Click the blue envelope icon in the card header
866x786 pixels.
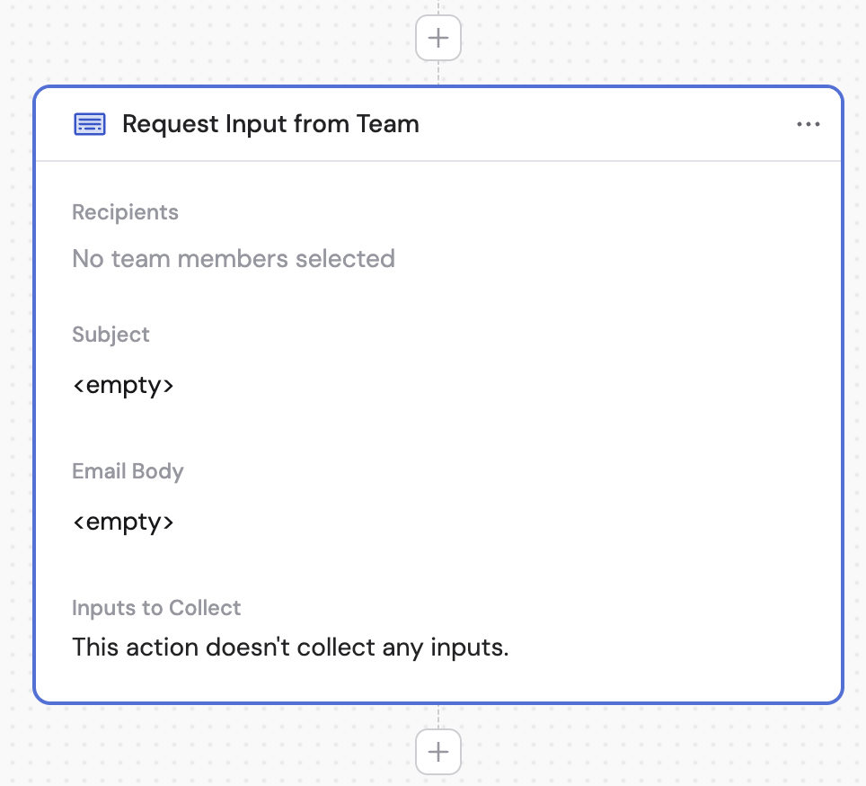(x=89, y=124)
